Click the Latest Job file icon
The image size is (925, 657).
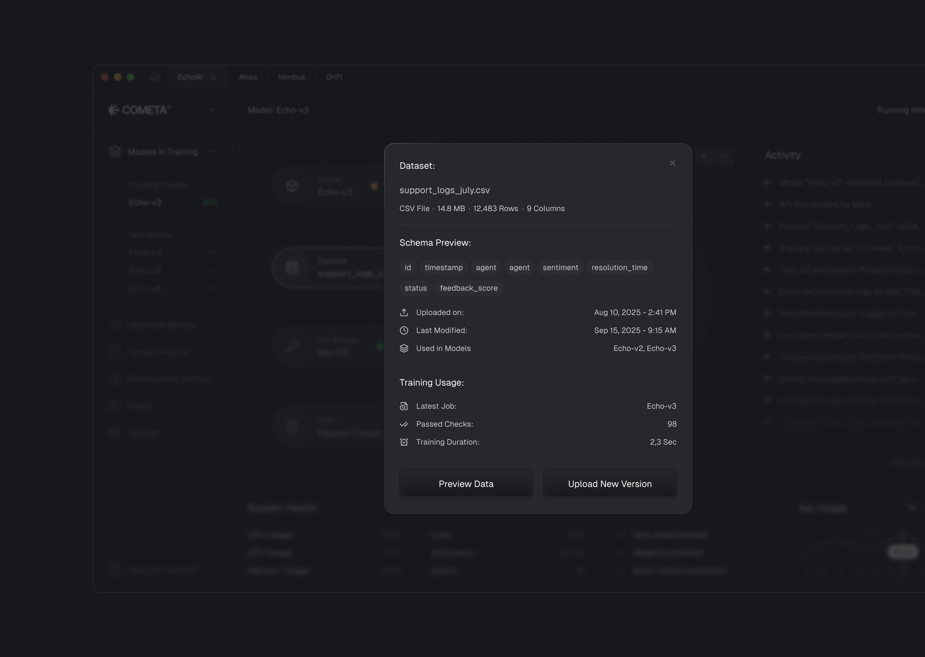[404, 406]
